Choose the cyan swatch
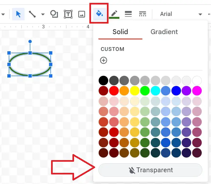 (155, 91)
